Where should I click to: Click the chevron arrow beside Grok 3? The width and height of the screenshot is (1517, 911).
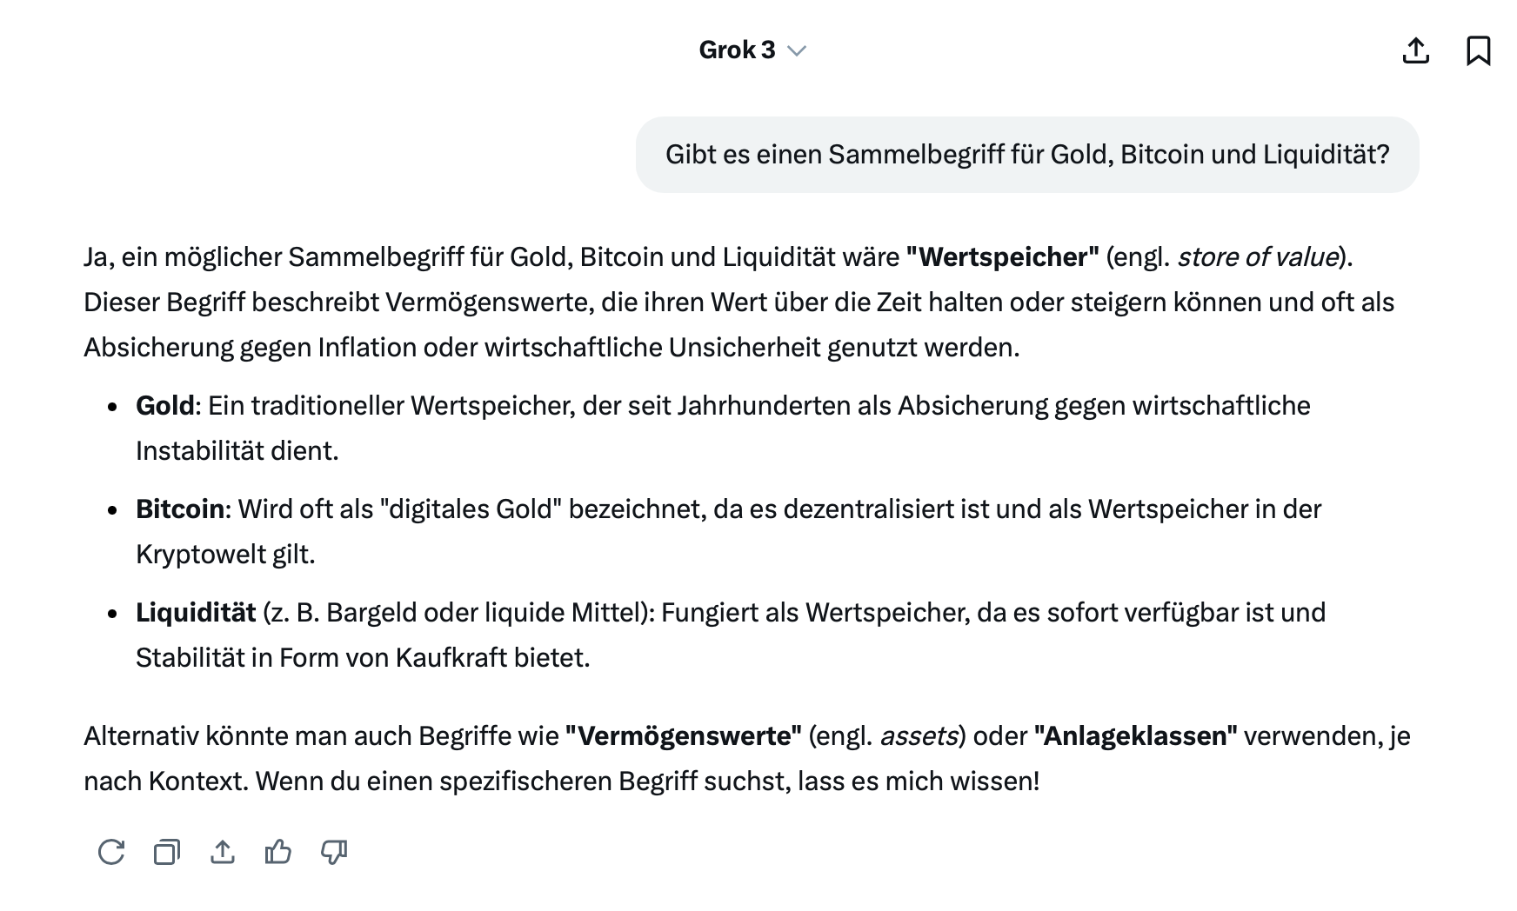tap(797, 50)
